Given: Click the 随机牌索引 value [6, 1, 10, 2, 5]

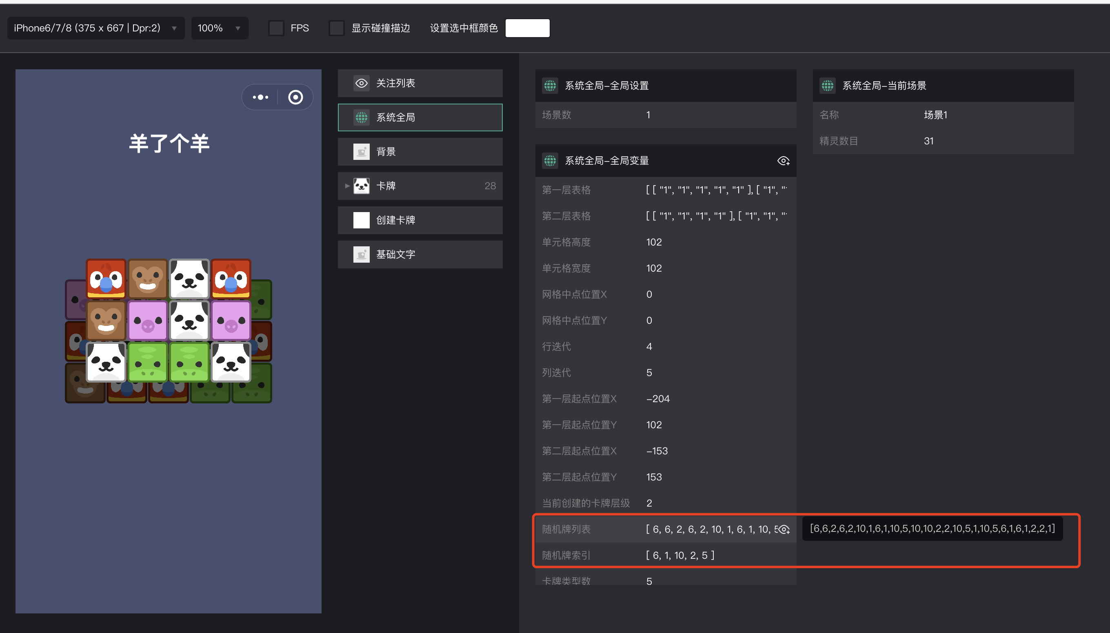Looking at the screenshot, I should (x=680, y=555).
